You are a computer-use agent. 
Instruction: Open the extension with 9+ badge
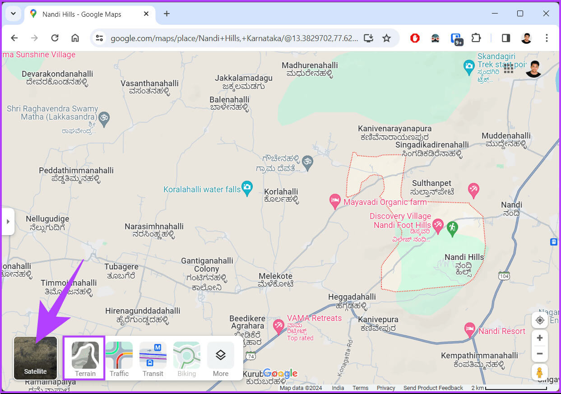tap(456, 39)
